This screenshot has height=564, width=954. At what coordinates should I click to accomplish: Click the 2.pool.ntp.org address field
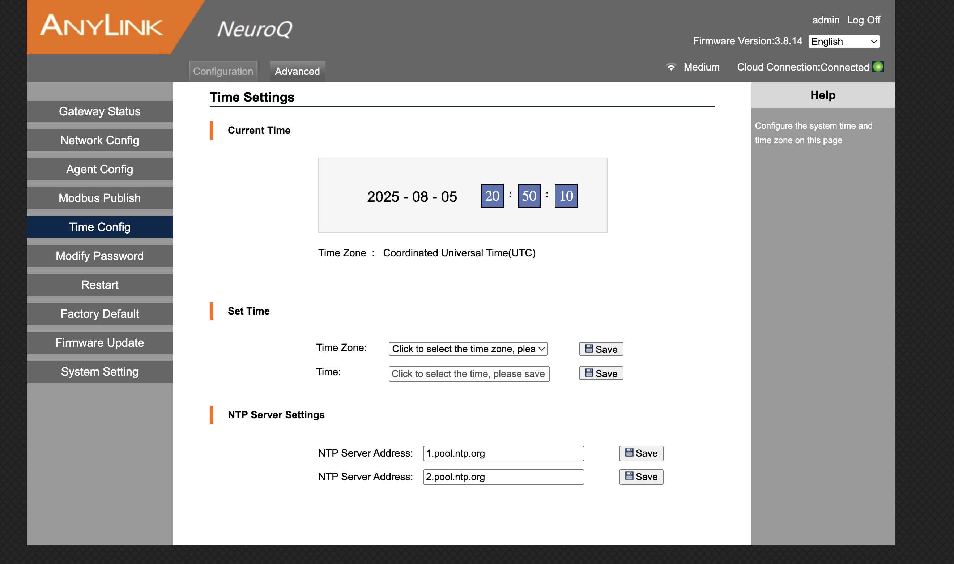pos(503,477)
